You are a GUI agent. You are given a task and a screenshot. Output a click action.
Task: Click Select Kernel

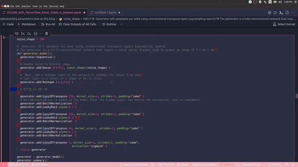tap(284, 24)
